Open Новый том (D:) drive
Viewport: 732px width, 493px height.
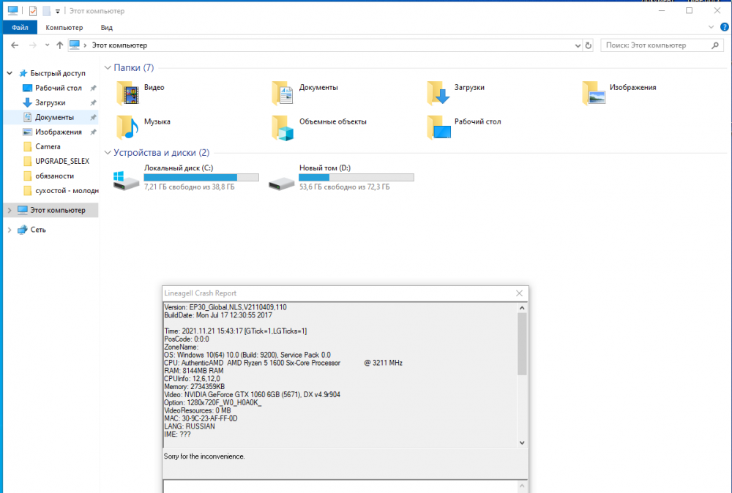tap(281, 179)
